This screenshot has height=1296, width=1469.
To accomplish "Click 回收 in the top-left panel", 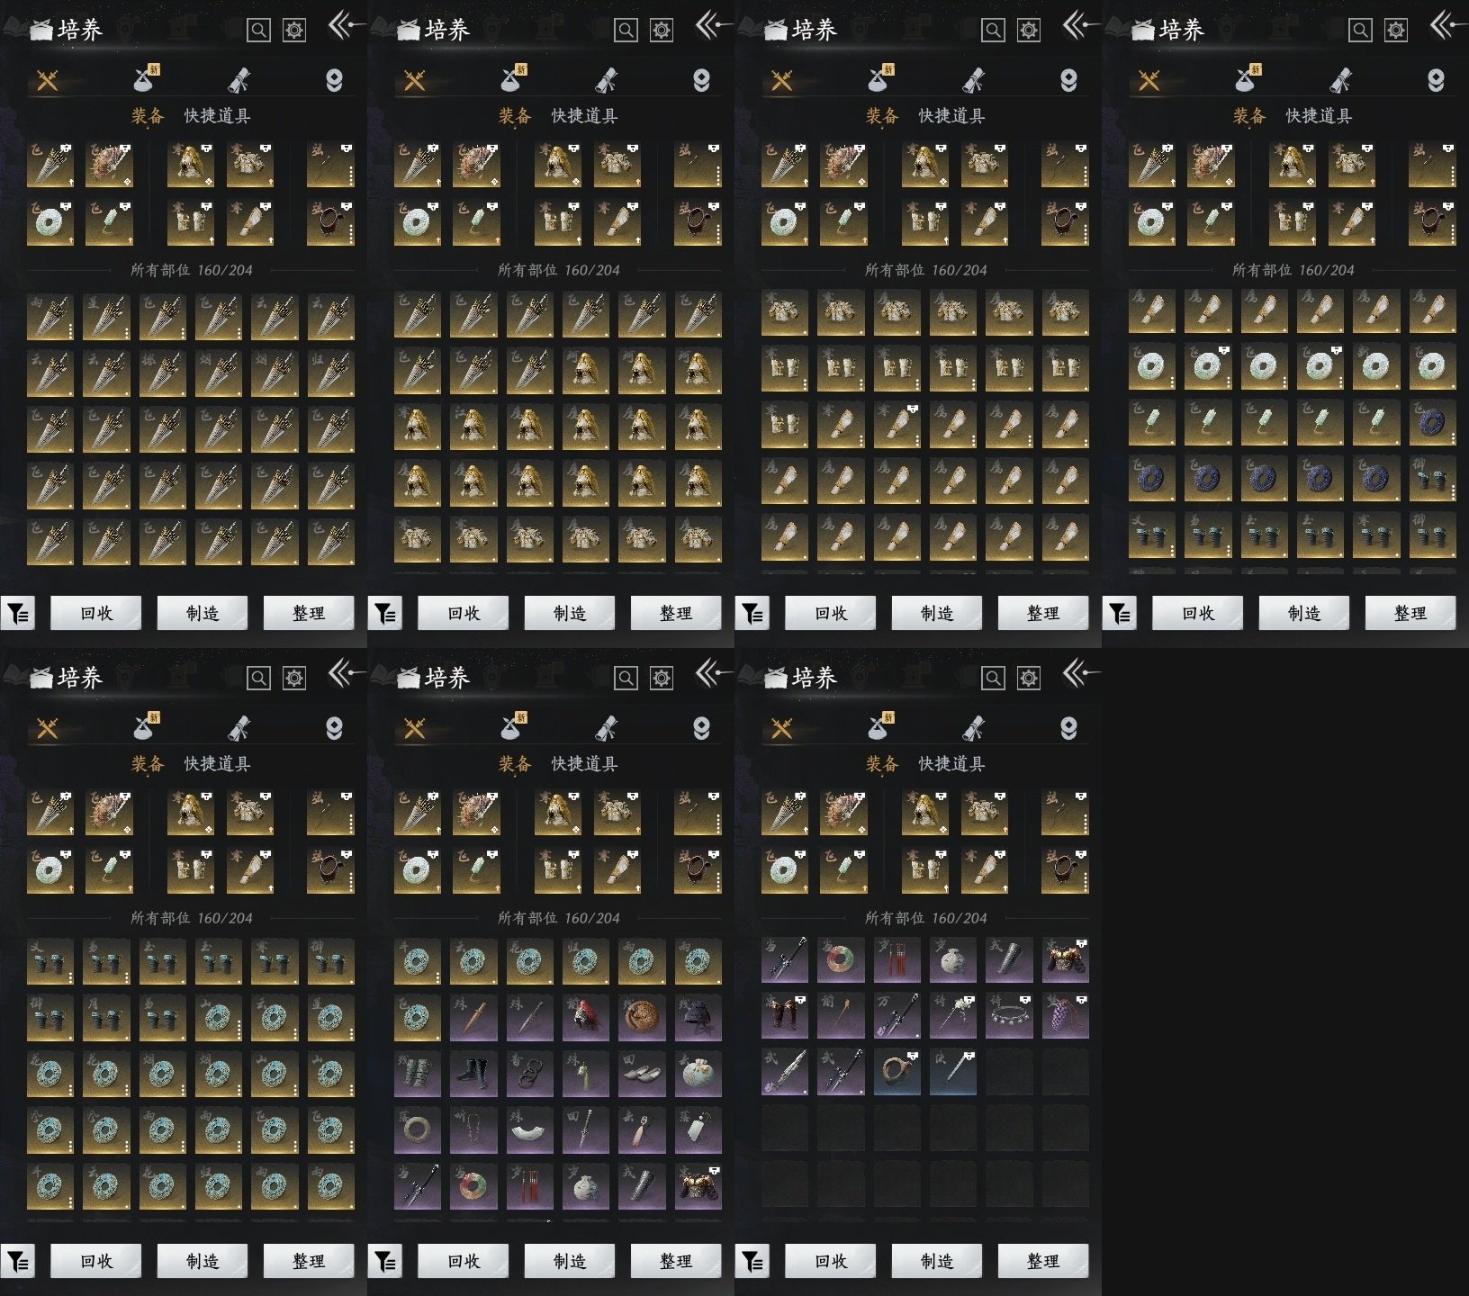I will click(x=96, y=613).
